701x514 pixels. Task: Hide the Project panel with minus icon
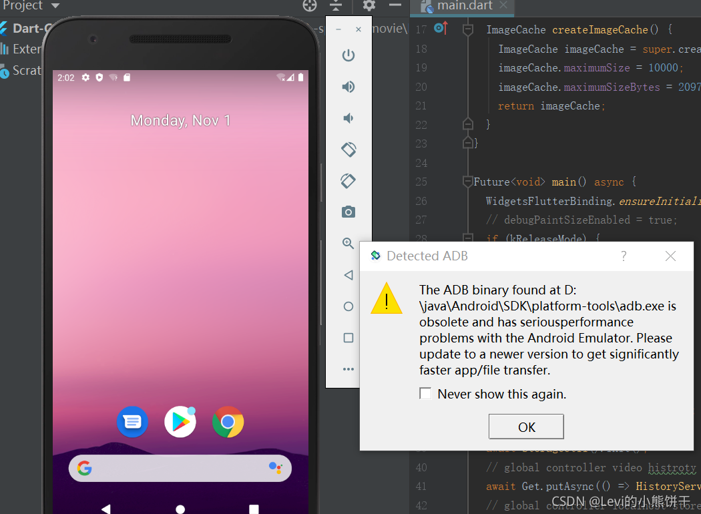point(395,5)
